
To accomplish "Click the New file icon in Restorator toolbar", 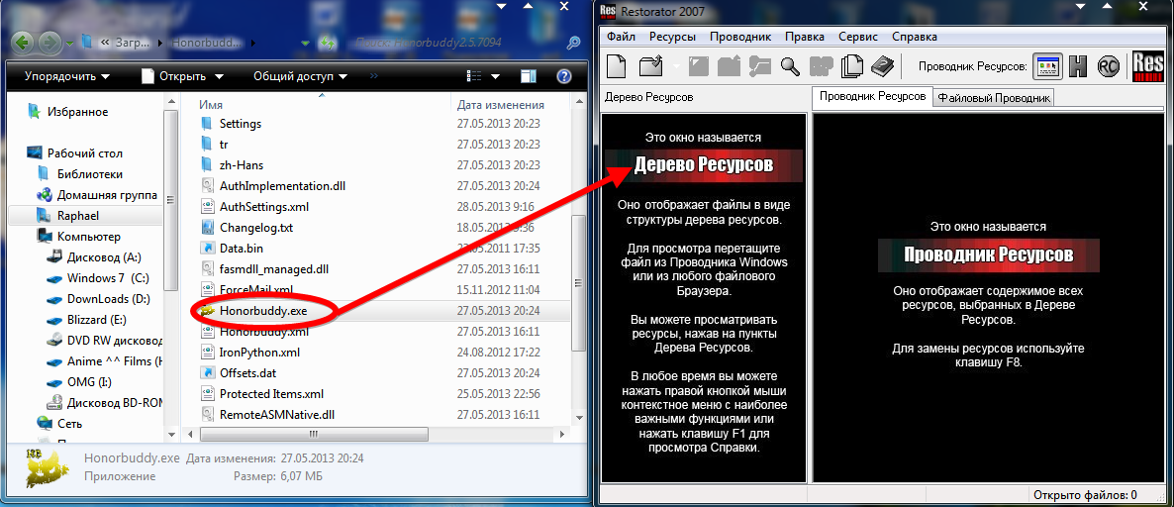I will 616,66.
